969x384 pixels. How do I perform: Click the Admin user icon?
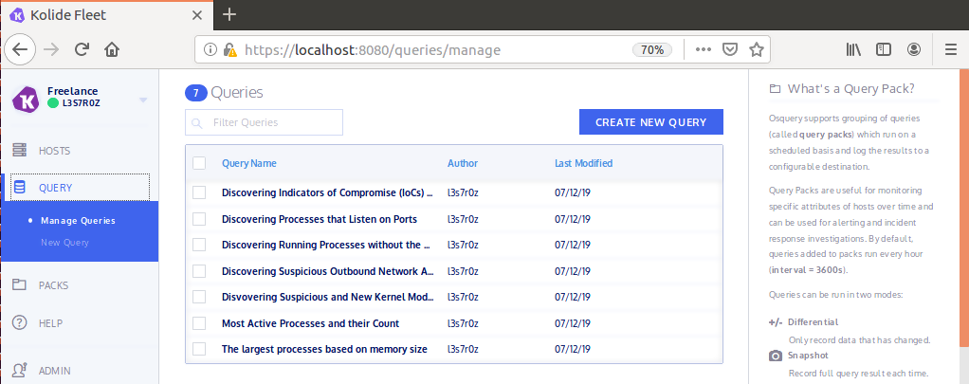pos(19,371)
